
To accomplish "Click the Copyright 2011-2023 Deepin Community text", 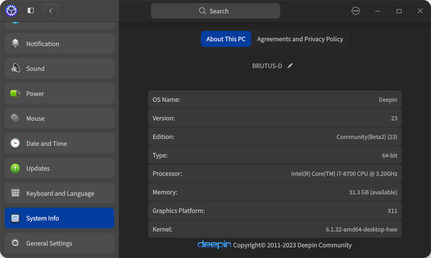I will (292, 245).
